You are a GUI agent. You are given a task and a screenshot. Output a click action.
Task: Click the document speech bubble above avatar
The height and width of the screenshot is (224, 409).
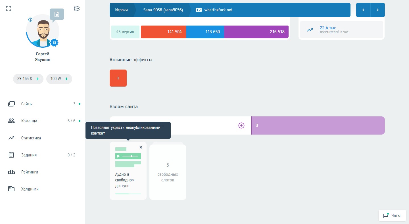click(x=57, y=14)
